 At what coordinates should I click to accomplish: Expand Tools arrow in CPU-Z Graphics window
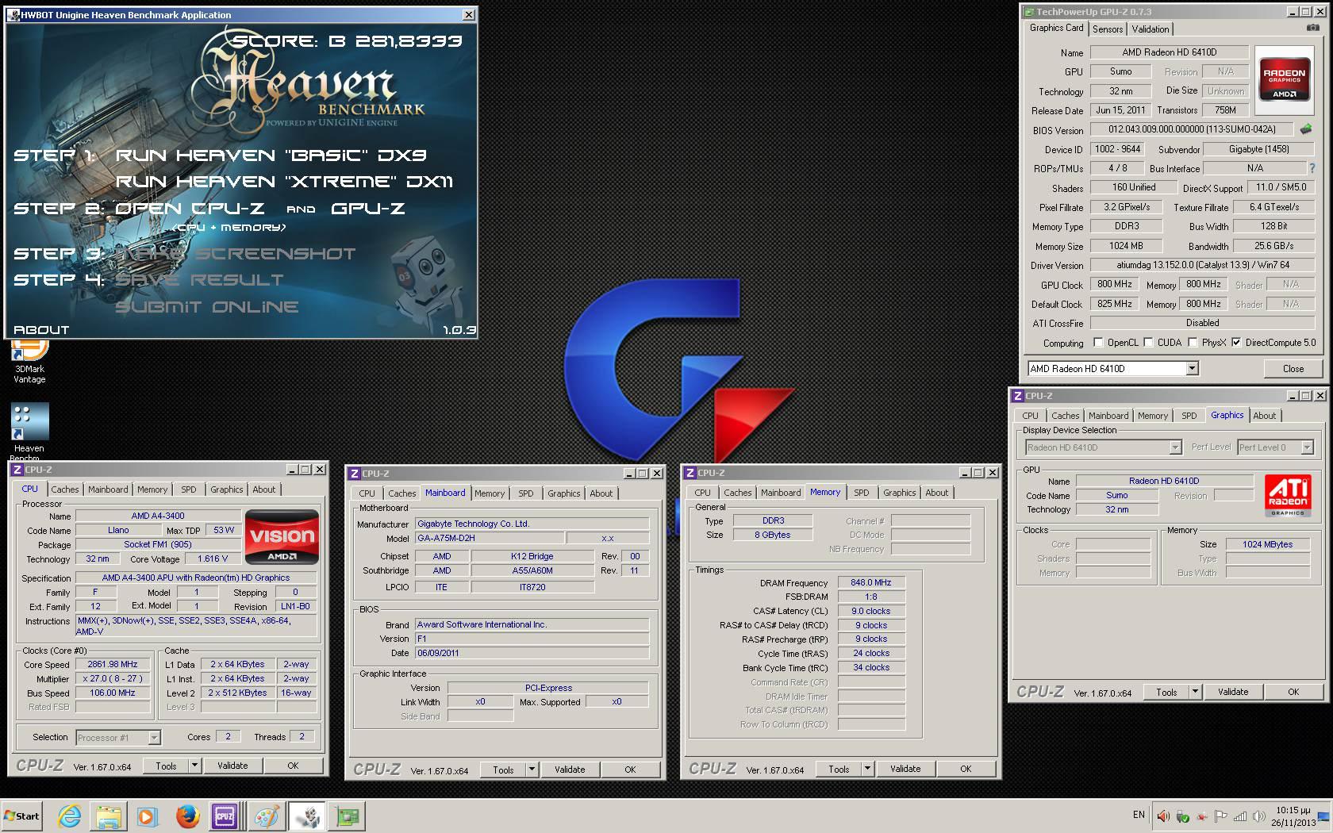pyautogui.click(x=1195, y=692)
